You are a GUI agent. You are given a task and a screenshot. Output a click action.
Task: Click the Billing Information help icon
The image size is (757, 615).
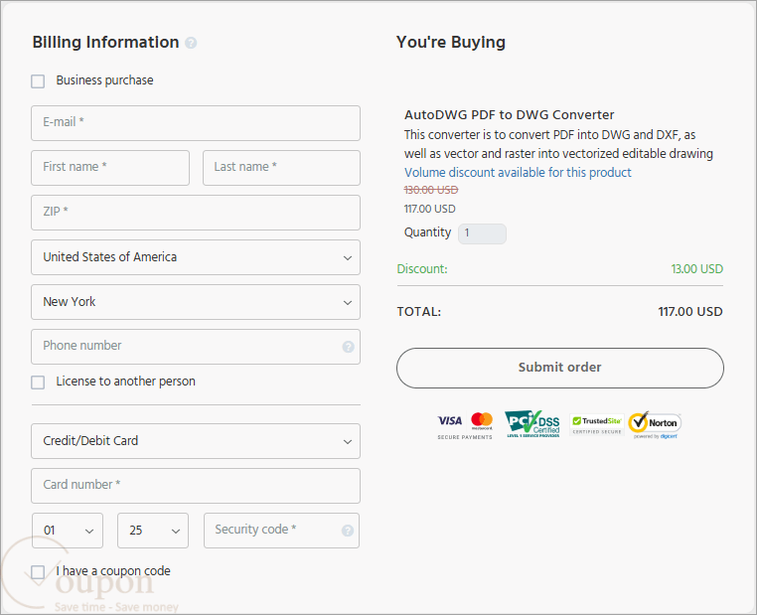coord(191,43)
